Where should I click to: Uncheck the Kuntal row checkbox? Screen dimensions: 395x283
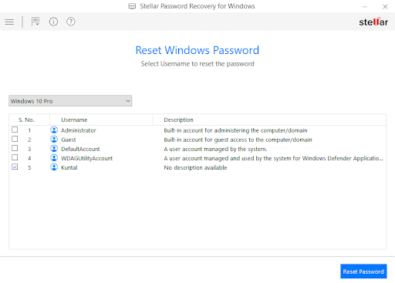[15, 167]
